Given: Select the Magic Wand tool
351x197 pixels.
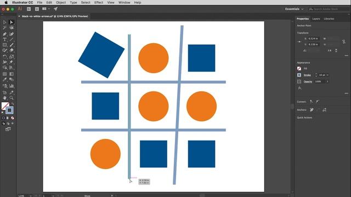Looking at the screenshot, I should point(5,28).
